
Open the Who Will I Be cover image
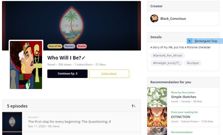[26, 65]
